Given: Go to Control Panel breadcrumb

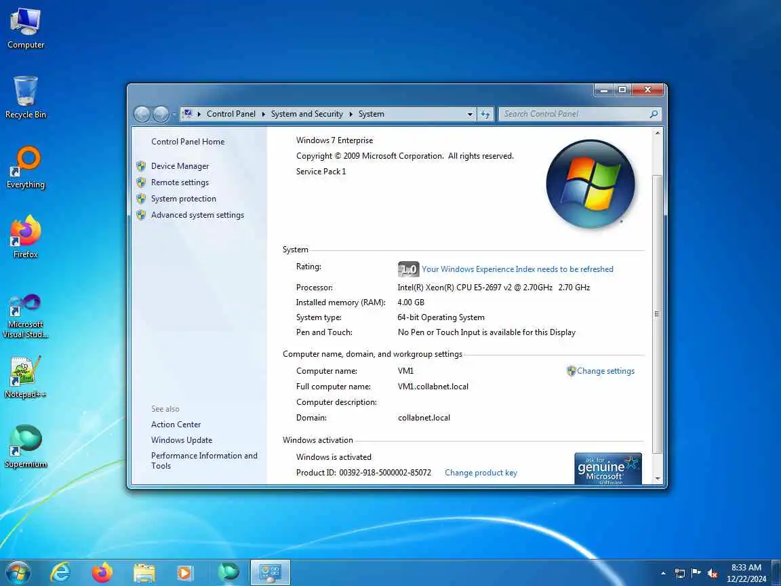Looking at the screenshot, I should 231,114.
